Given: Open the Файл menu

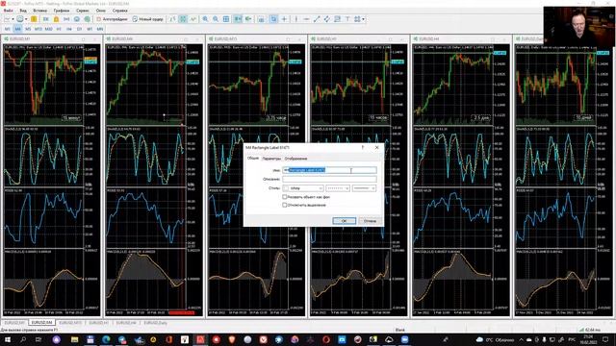Looking at the screenshot, I should click(x=8, y=11).
